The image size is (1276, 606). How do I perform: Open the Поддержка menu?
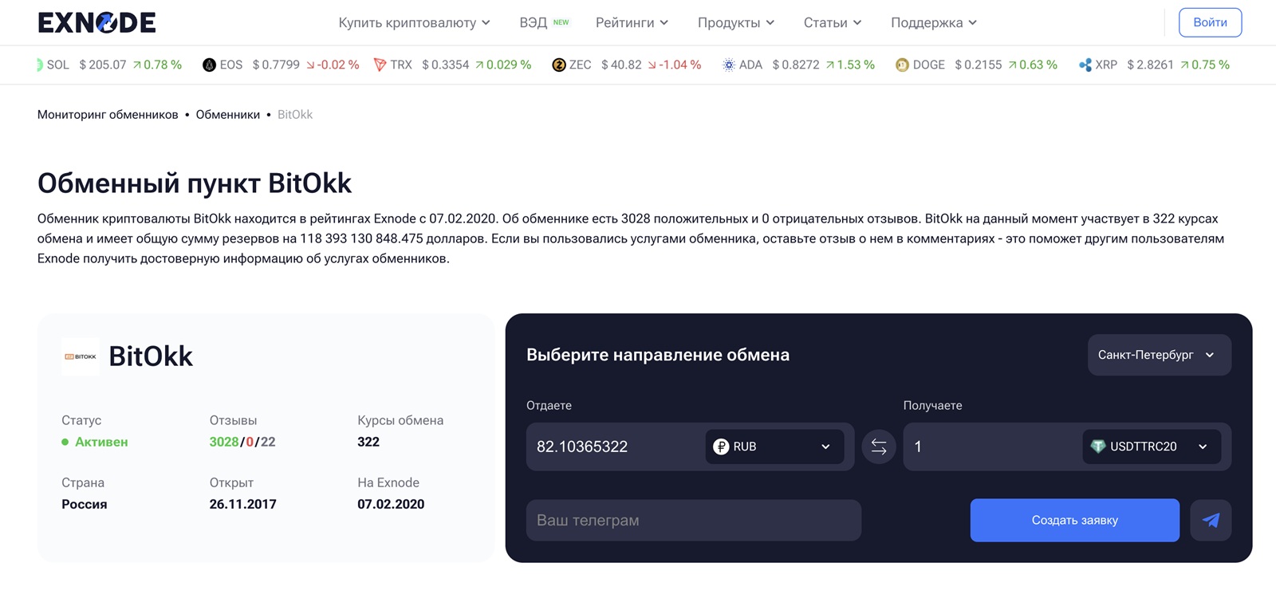pyautogui.click(x=933, y=22)
